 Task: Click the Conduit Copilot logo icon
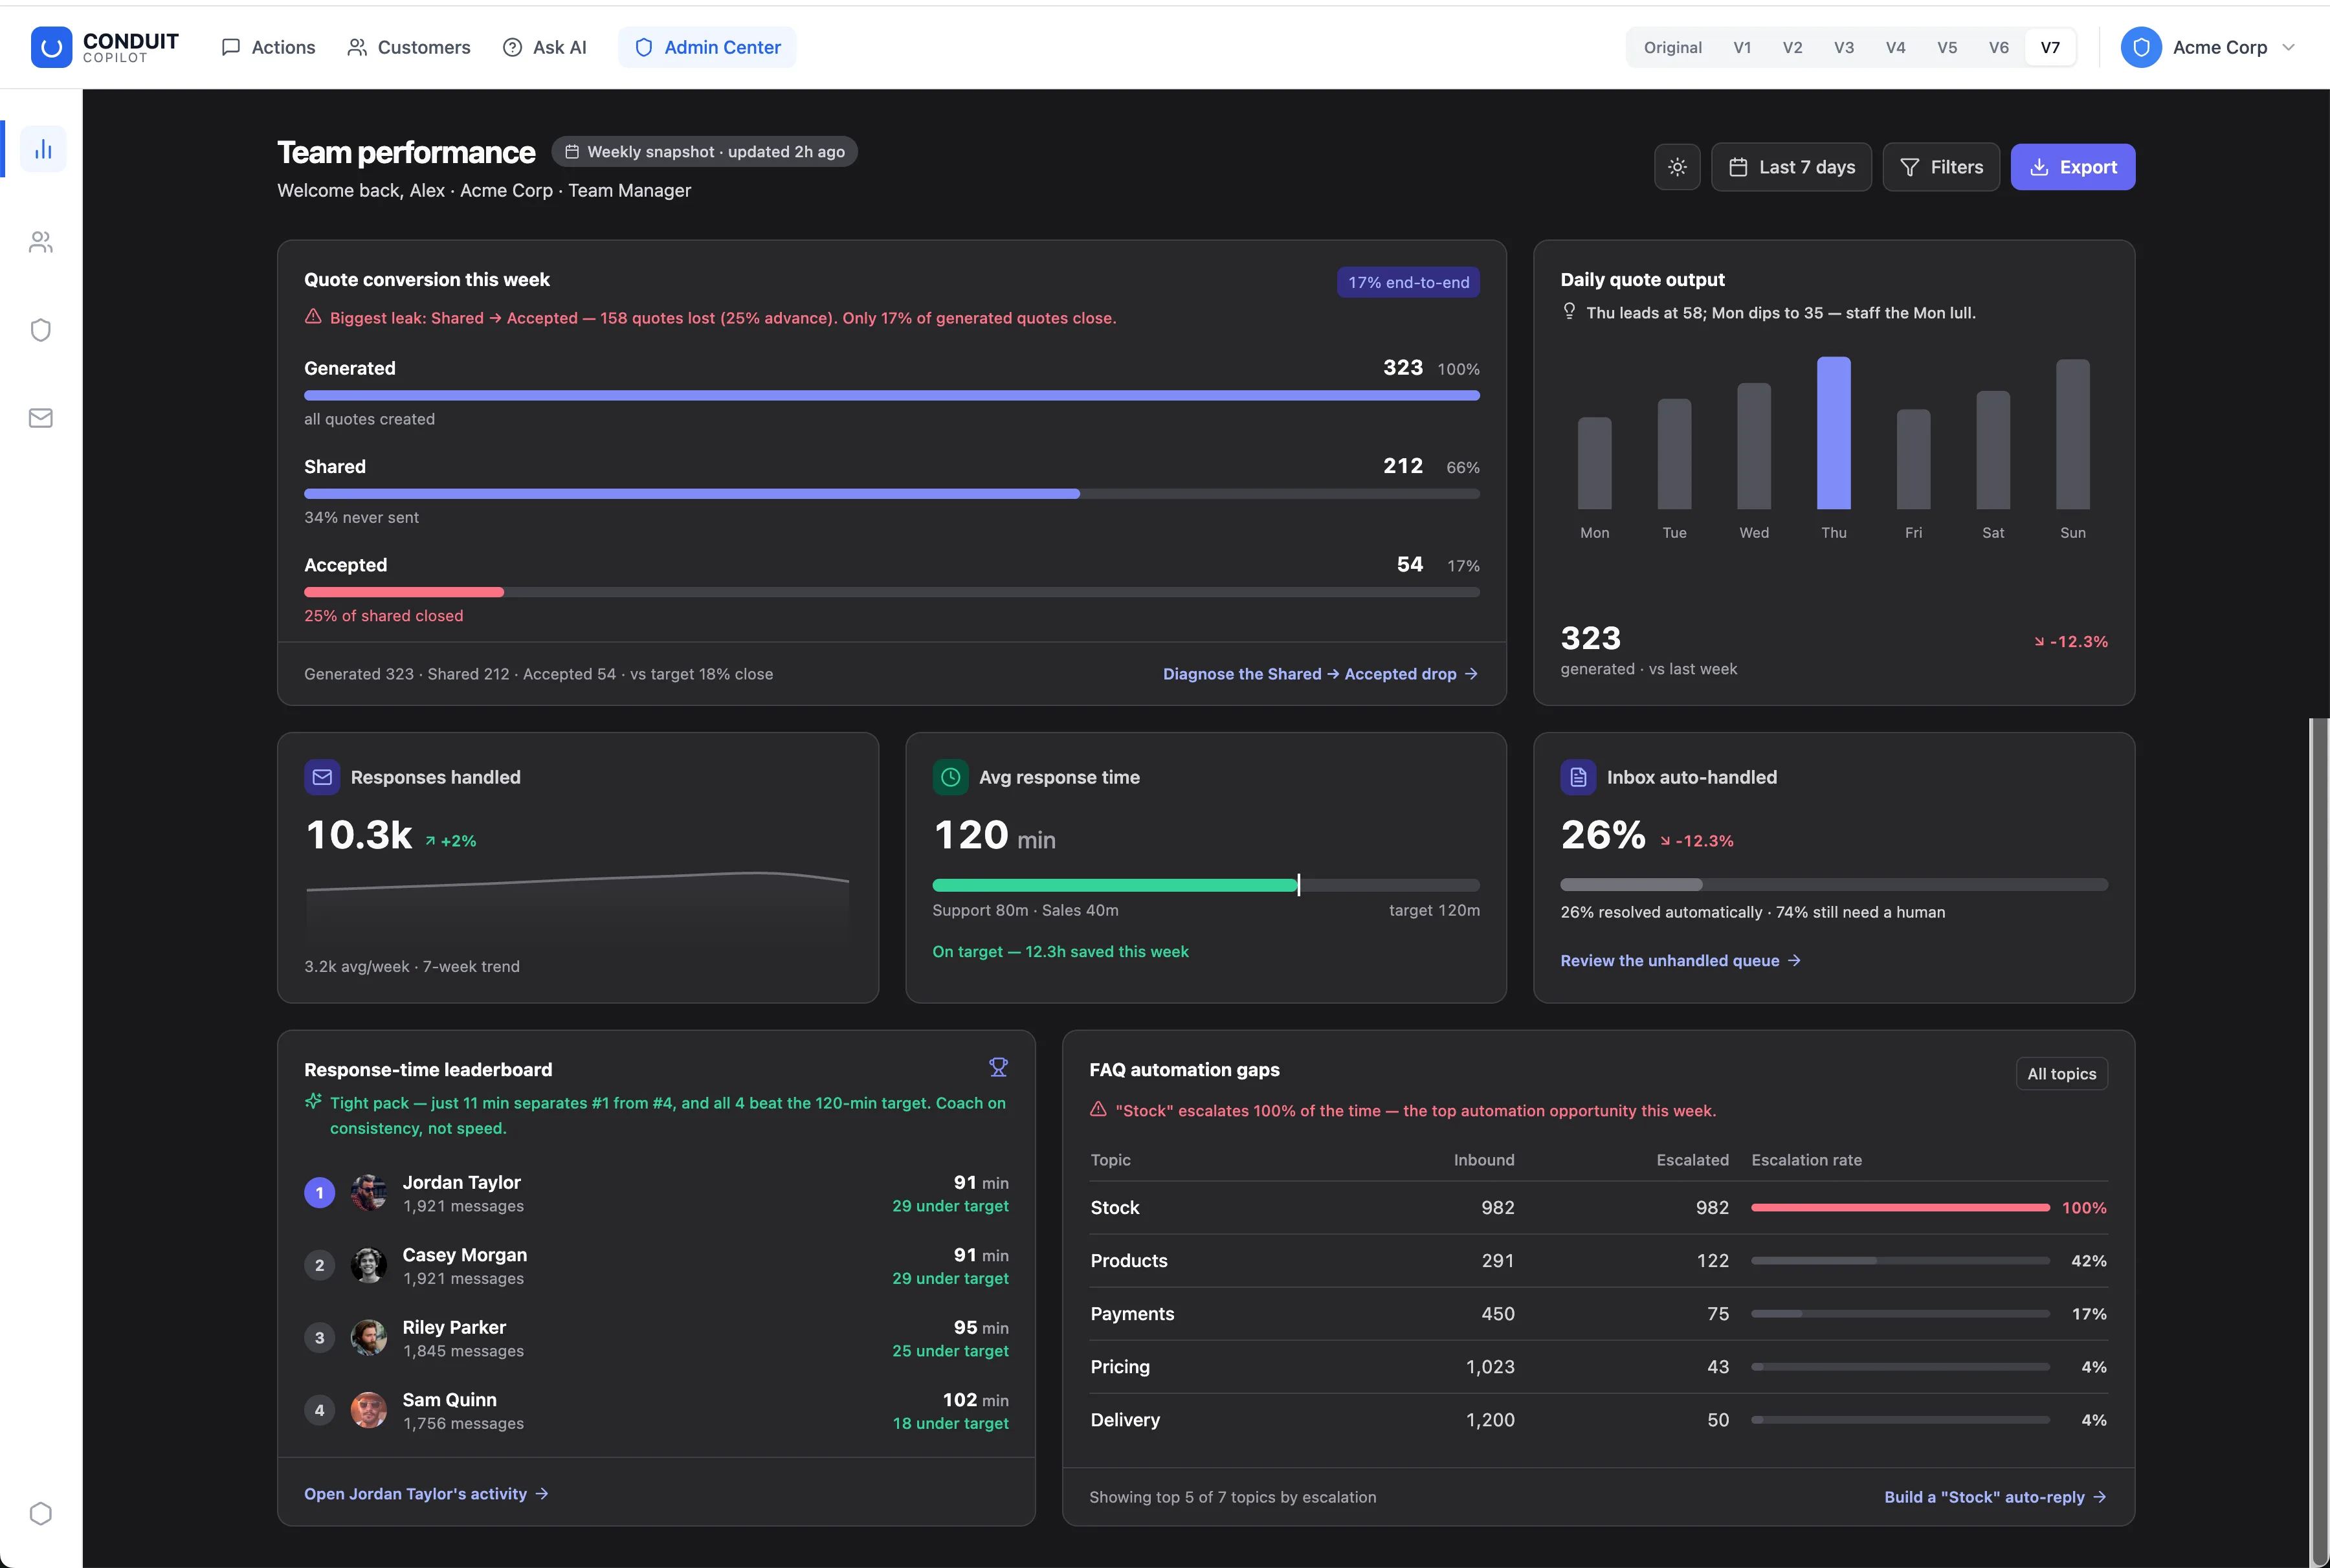point(51,47)
